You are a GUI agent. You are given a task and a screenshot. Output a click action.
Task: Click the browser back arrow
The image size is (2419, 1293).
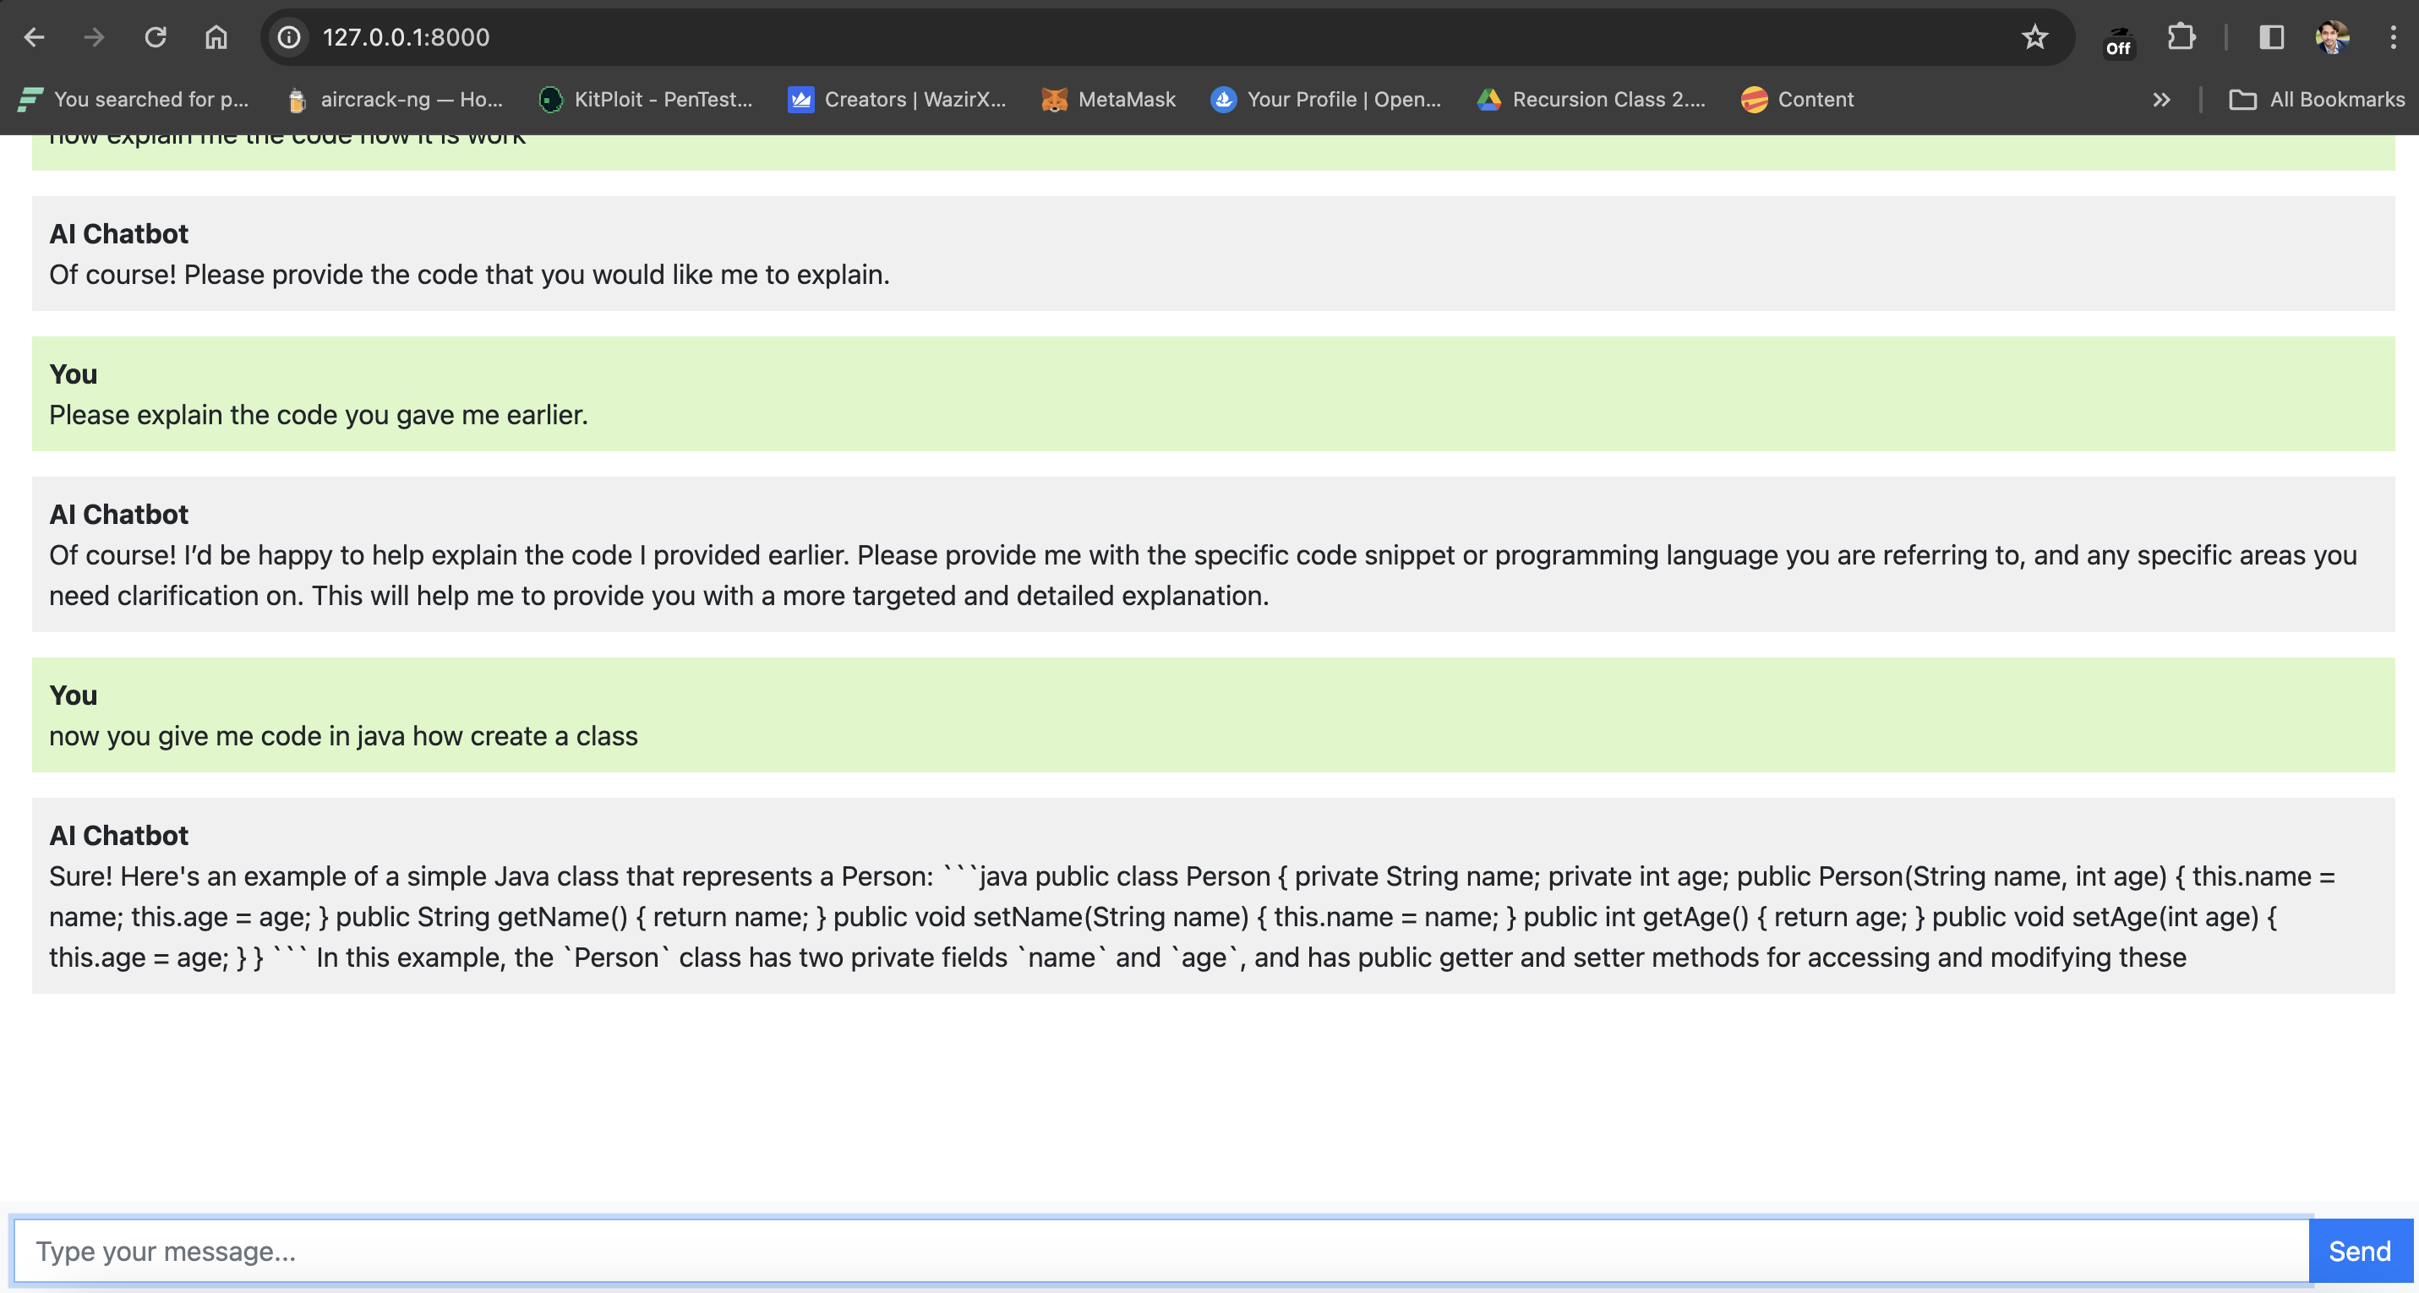[x=35, y=37]
